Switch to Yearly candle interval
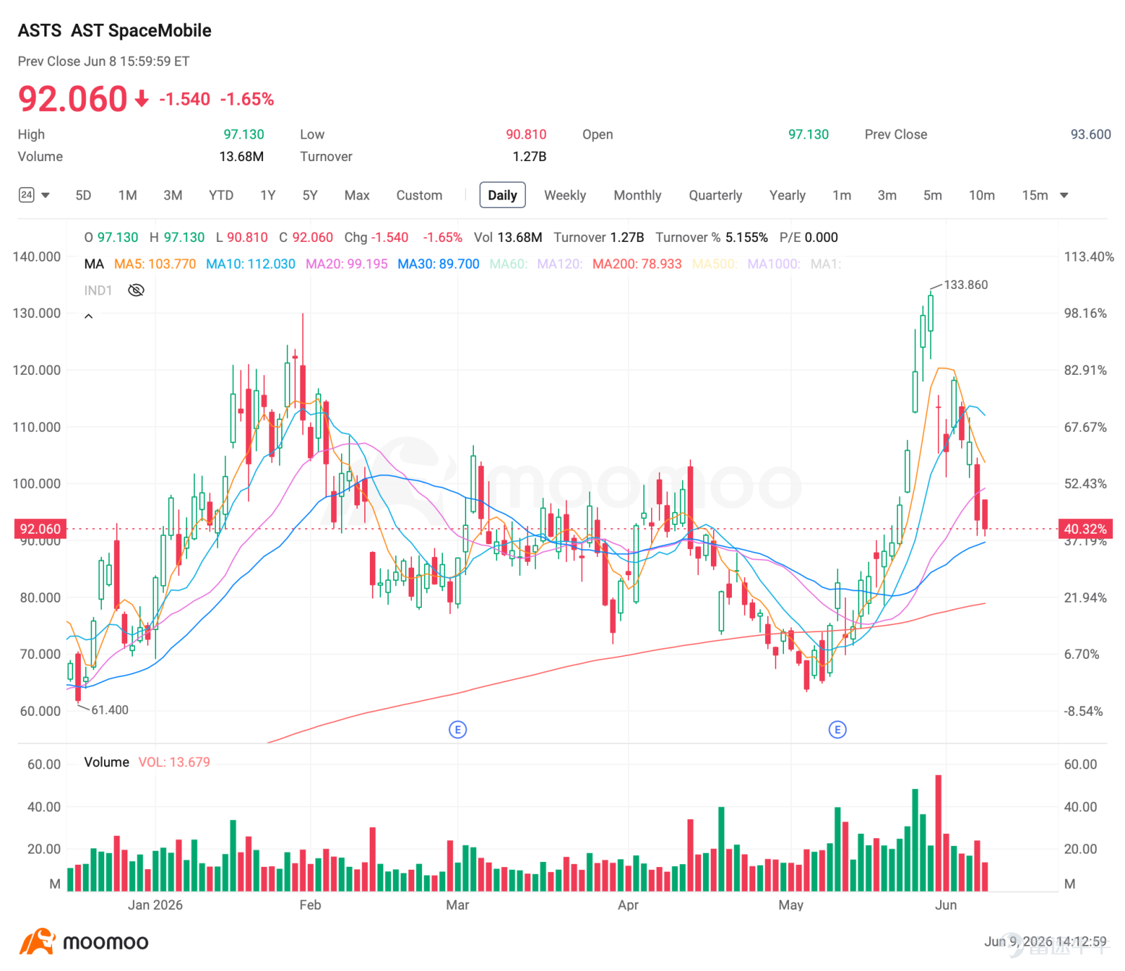The height and width of the screenshot is (971, 1125). pos(787,195)
